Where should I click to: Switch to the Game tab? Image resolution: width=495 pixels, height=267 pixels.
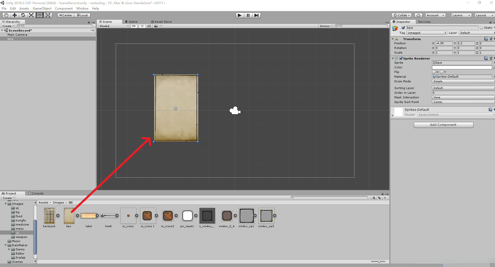click(131, 22)
